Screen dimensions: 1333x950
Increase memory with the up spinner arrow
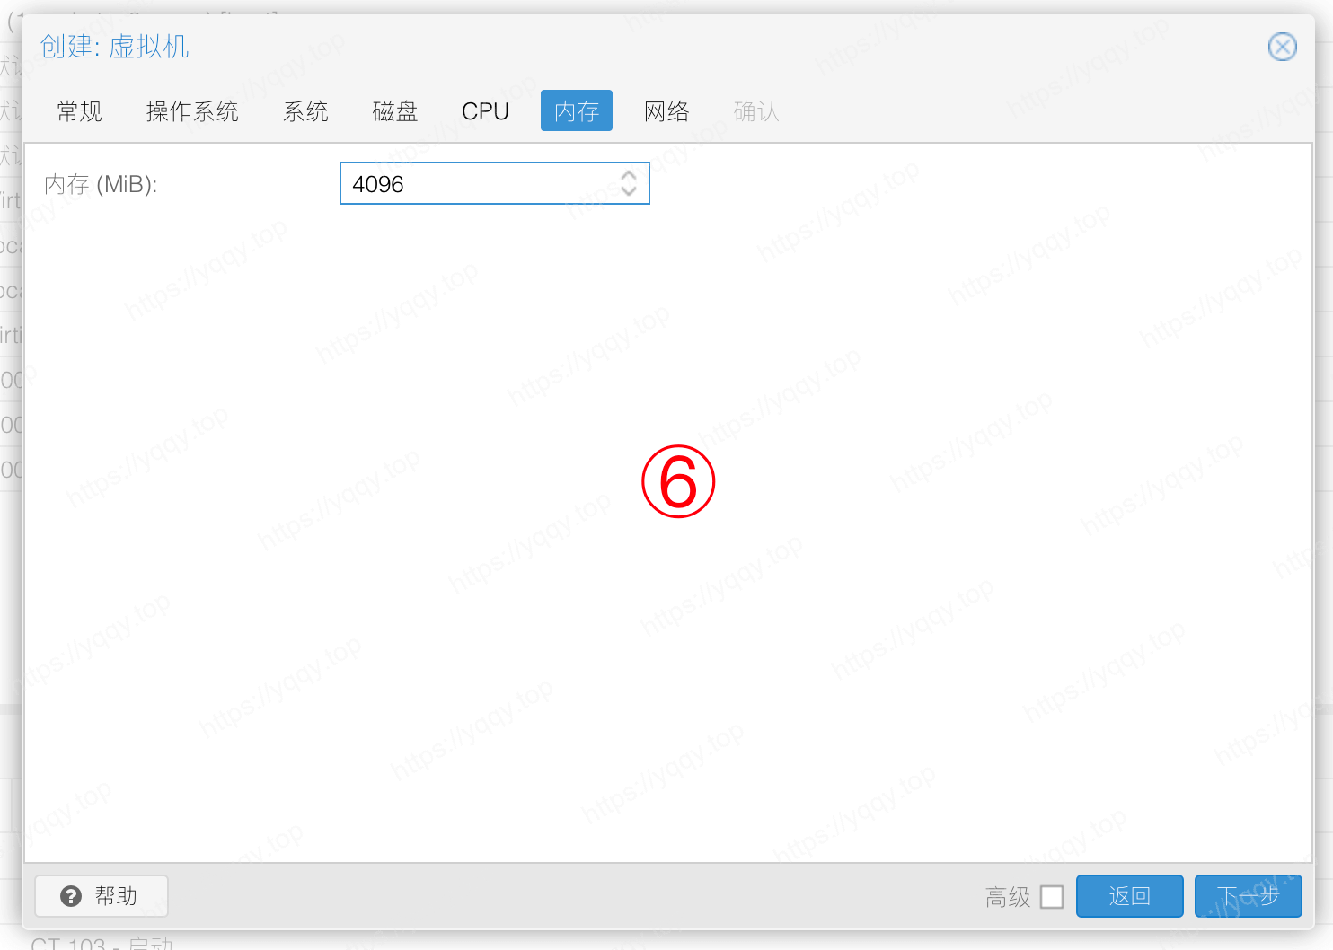(629, 175)
